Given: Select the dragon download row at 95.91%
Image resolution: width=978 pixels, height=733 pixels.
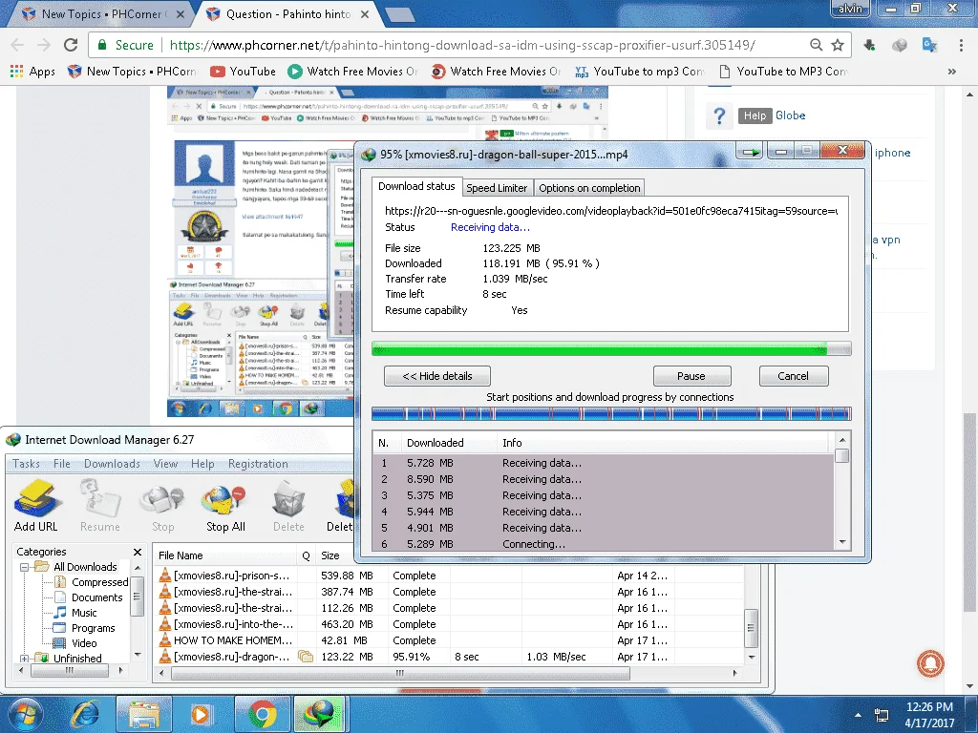Looking at the screenshot, I should coord(449,657).
